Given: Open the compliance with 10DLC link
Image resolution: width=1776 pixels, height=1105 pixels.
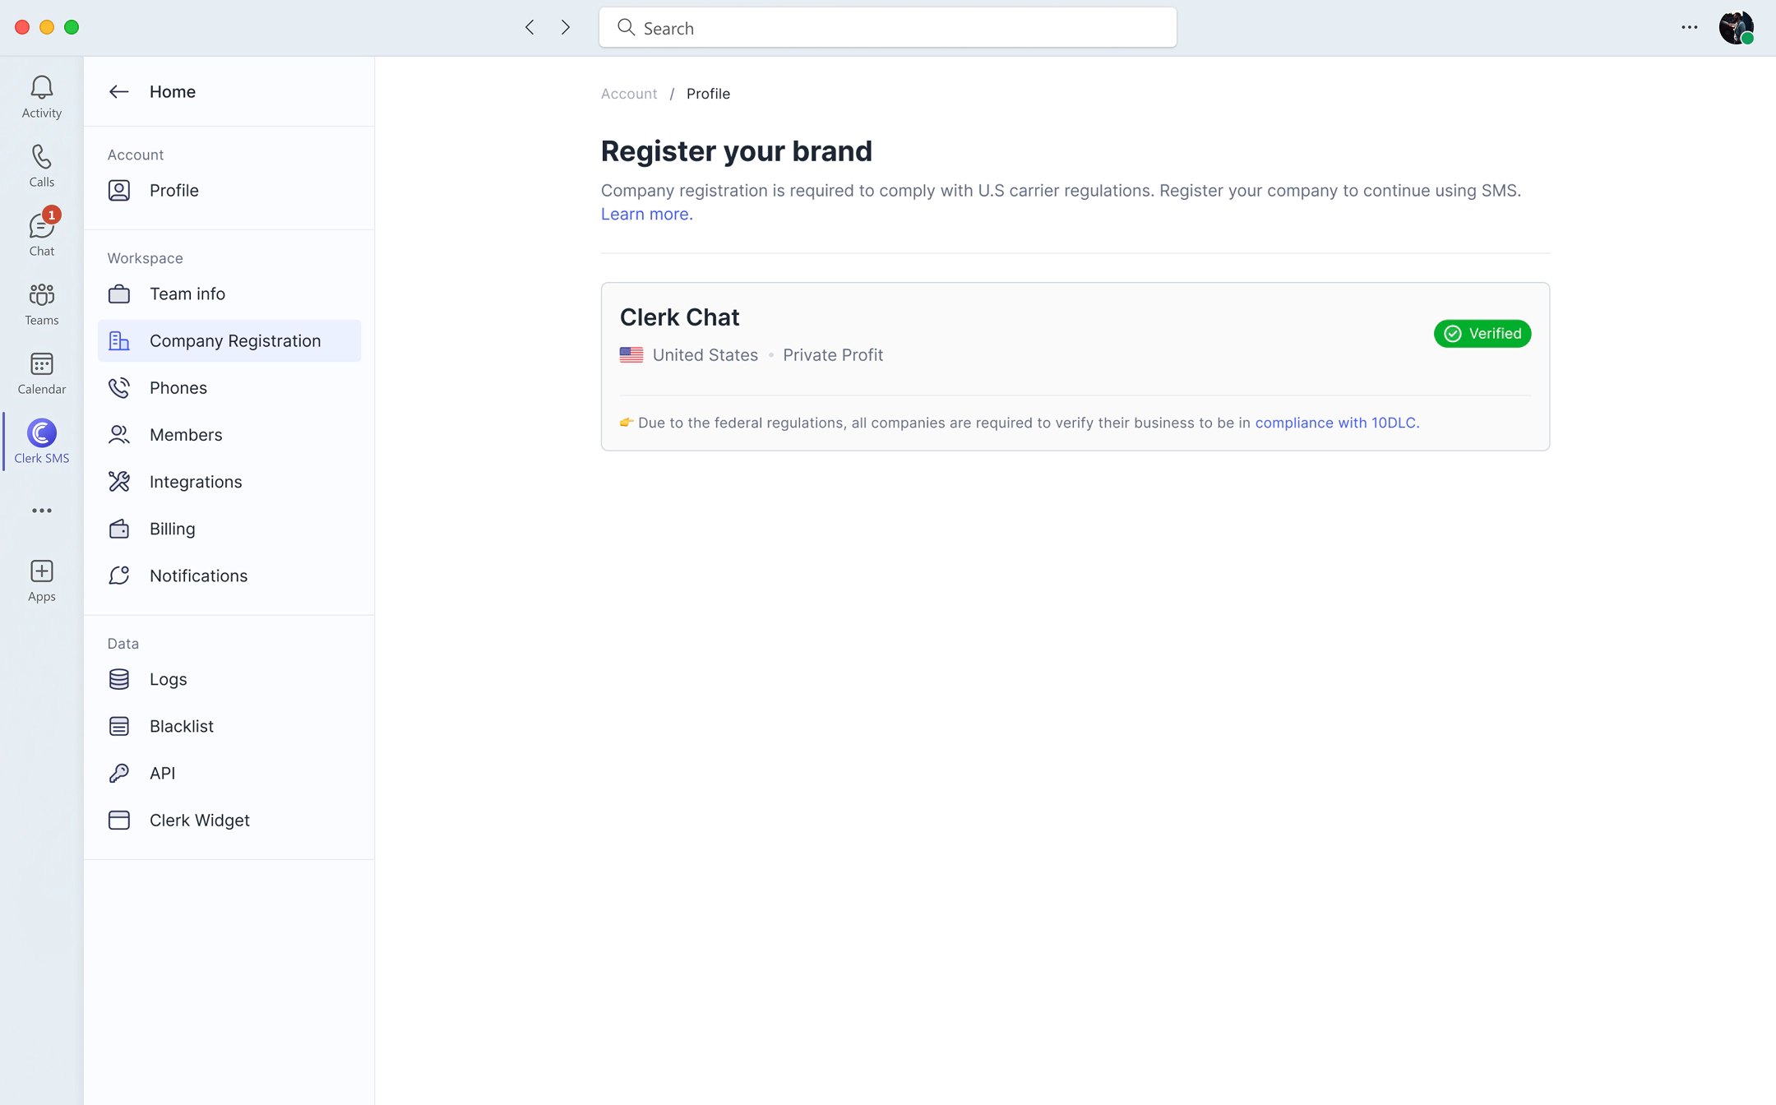Looking at the screenshot, I should coord(1336,423).
